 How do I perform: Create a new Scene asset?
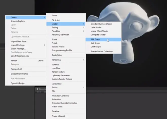coord(66,39)
